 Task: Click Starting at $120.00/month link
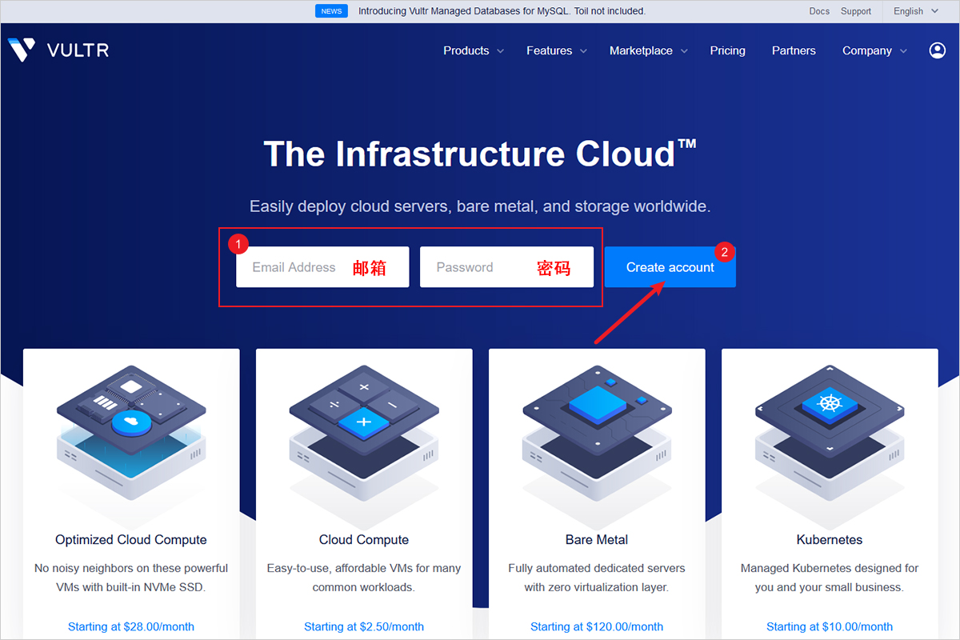tap(597, 626)
